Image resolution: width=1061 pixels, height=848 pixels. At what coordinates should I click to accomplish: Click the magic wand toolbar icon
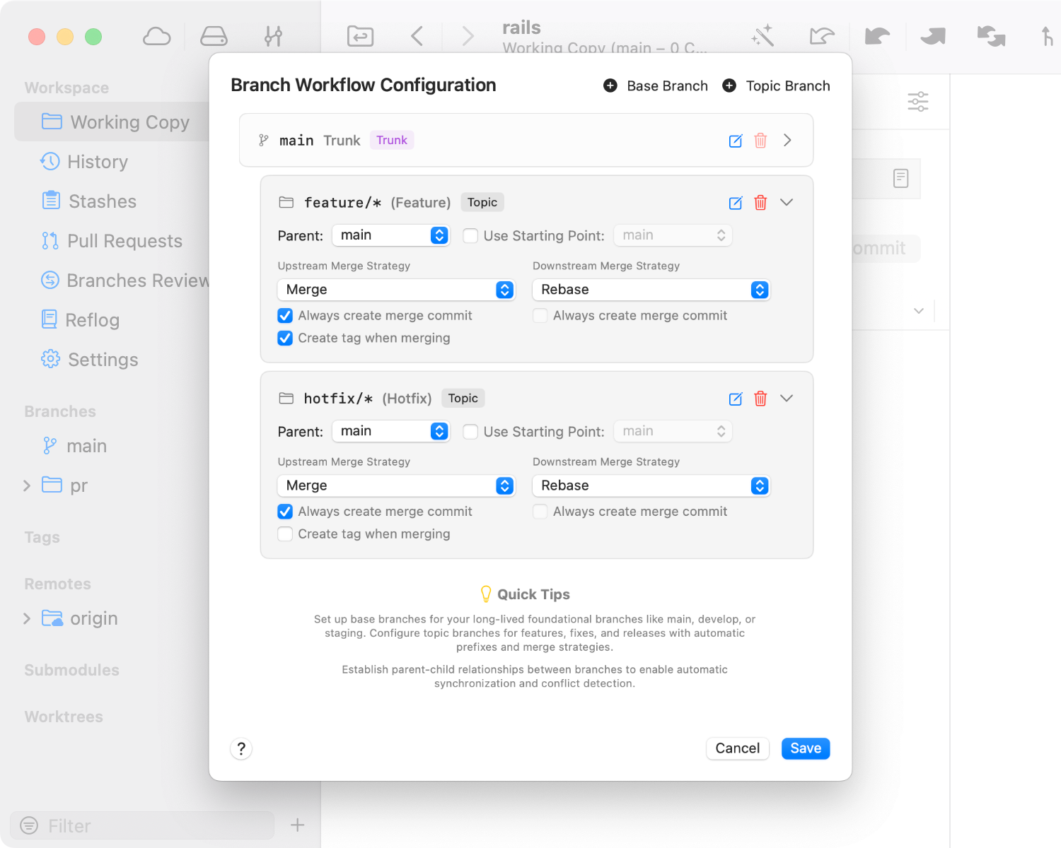click(763, 36)
